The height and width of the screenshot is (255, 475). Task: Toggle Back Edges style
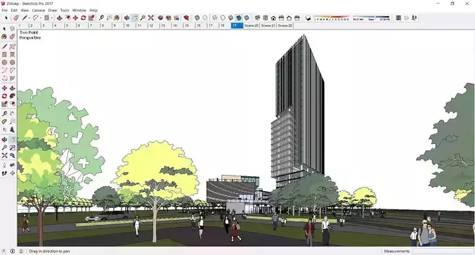click(205, 18)
